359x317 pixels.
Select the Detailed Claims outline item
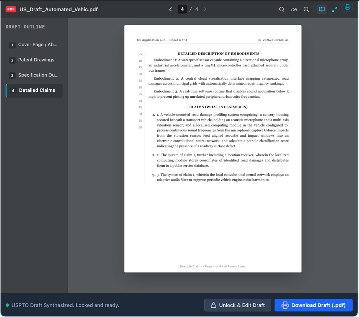pyautogui.click(x=34, y=90)
